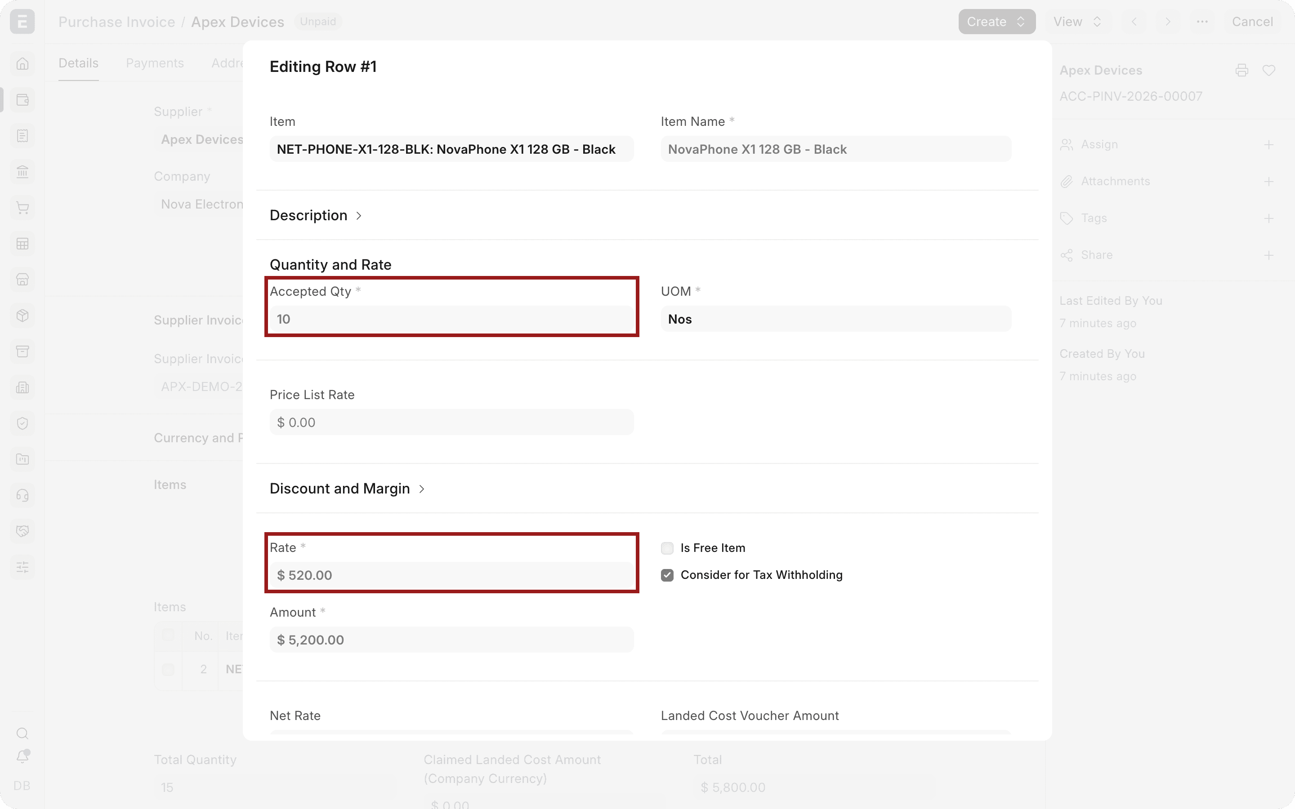The width and height of the screenshot is (1295, 809).
Task: Click the bank building sidebar icon
Action: point(22,172)
